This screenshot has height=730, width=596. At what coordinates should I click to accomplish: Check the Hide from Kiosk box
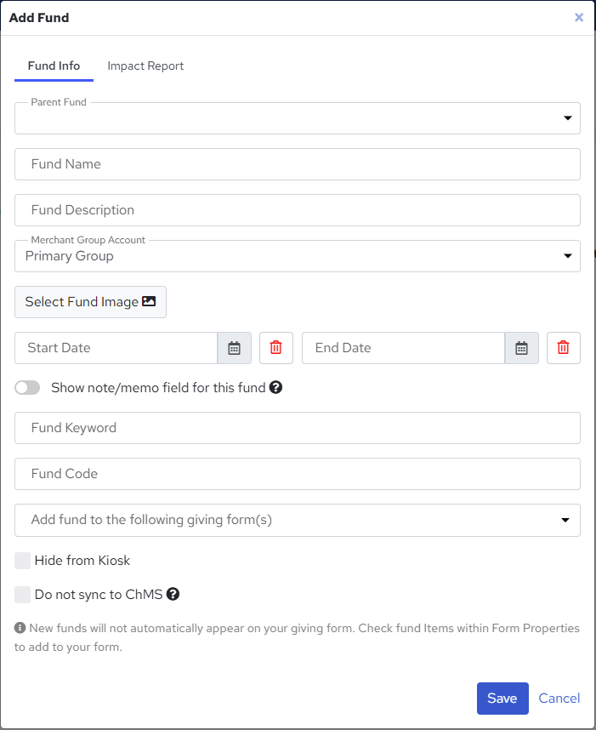tap(23, 561)
